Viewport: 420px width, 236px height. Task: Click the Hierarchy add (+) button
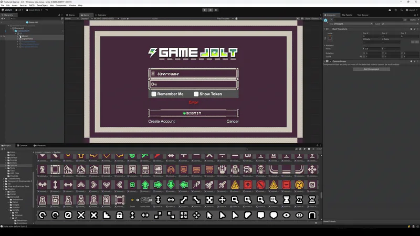3,19
